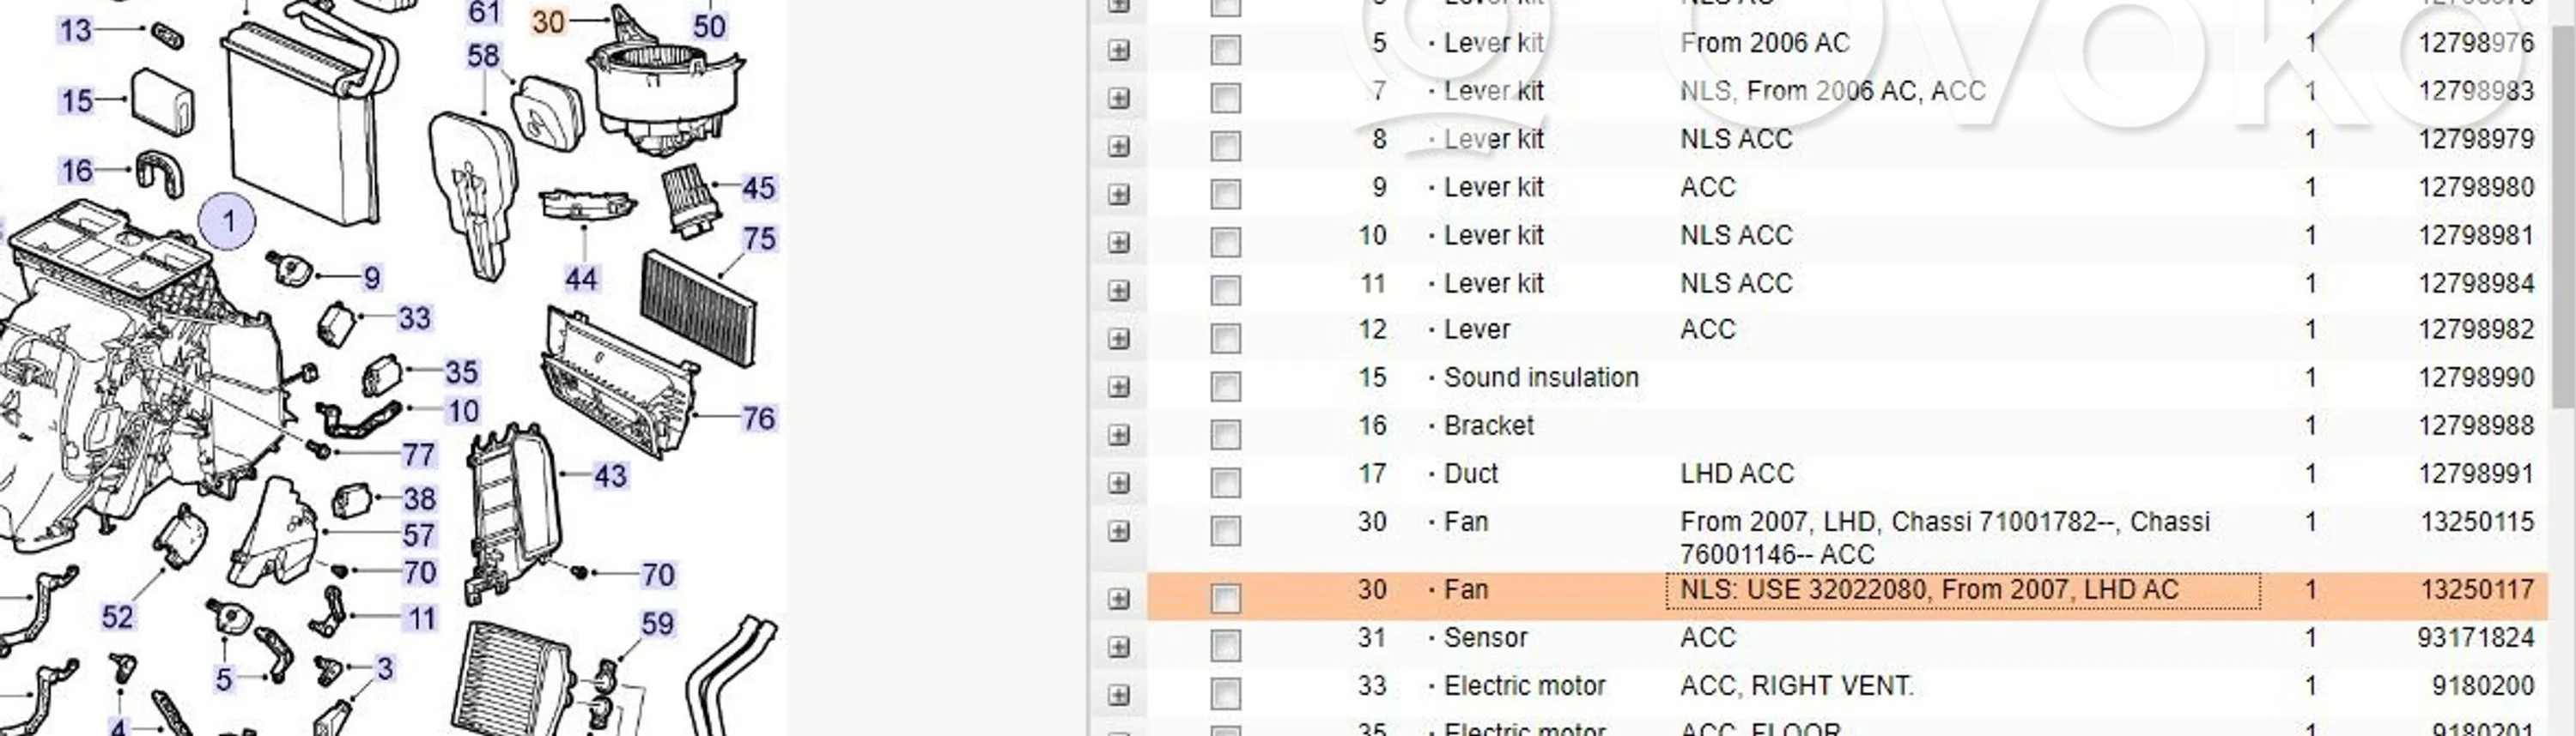Select the checkbox for the Duct row
The image size is (2576, 736).
click(1225, 482)
